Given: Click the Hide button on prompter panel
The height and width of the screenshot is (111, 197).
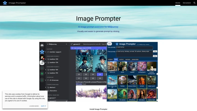Looking at the screenshot, I should click(109, 44).
